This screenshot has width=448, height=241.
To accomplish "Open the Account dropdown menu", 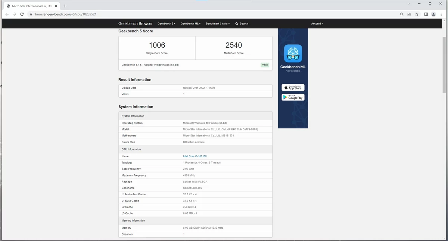I will tap(317, 23).
